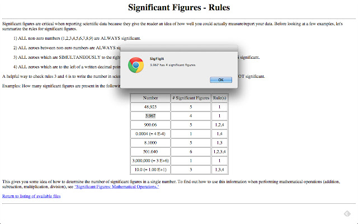Click the 0.0004 (= 4 E-4) cell
Viewport: 358px width, 224px height.
150,134
